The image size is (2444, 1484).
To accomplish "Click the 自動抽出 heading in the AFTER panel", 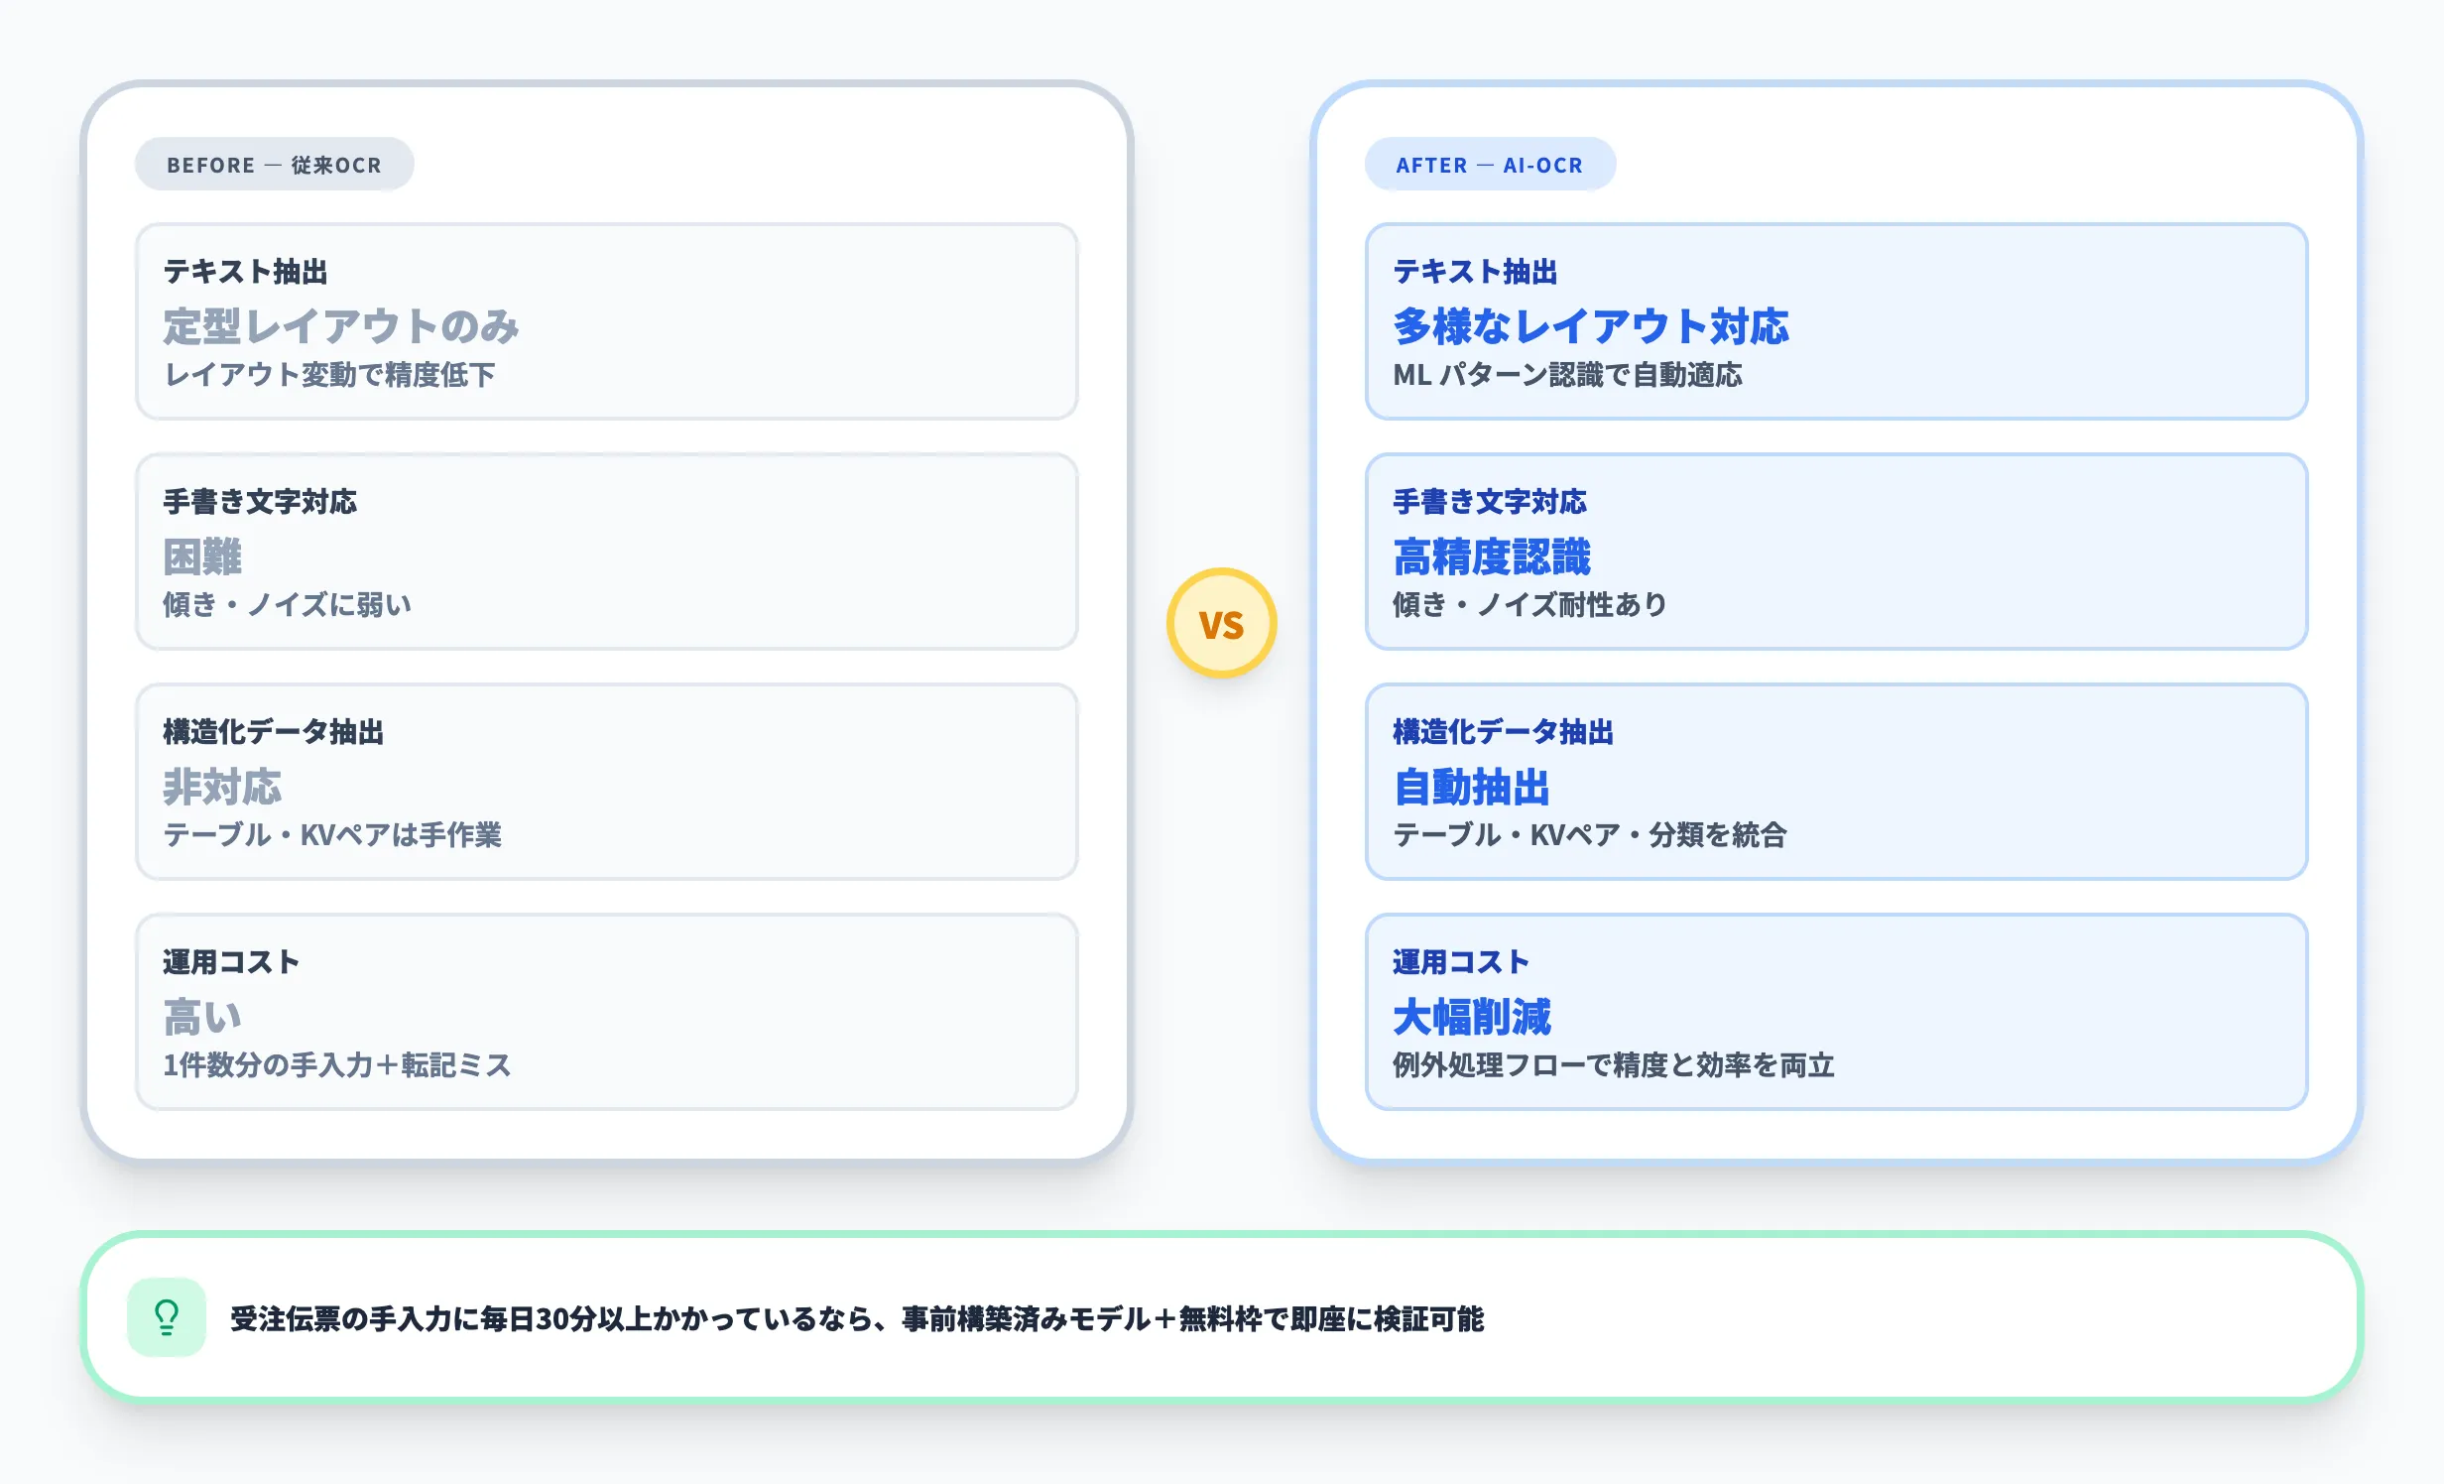I will 1472,789.
